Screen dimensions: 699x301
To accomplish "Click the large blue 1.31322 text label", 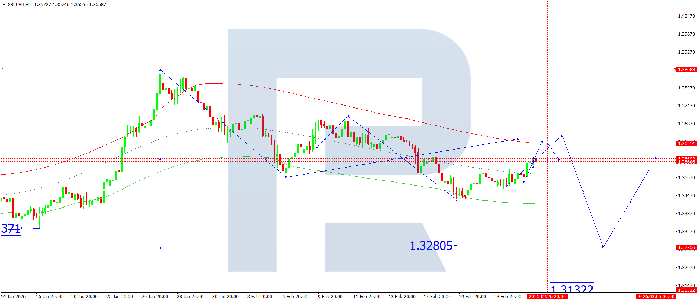I will [x=572, y=288].
